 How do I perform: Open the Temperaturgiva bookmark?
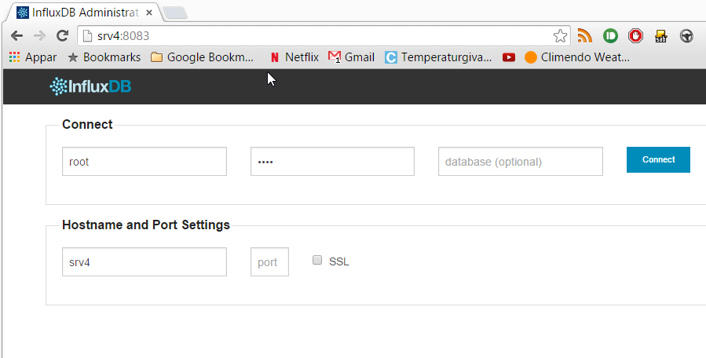(438, 57)
